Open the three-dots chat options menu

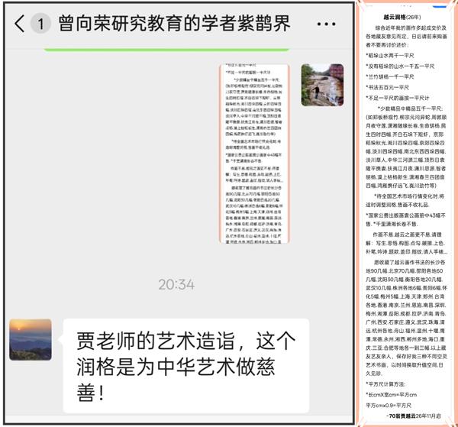326,24
